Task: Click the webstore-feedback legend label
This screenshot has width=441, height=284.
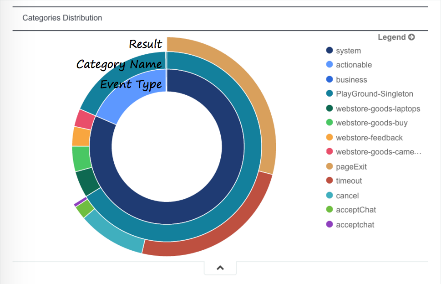Action: click(369, 138)
